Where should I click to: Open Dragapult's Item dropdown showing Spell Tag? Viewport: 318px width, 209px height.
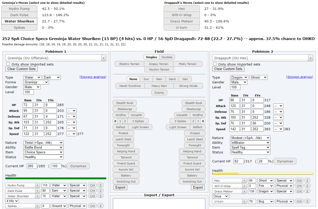point(250,148)
